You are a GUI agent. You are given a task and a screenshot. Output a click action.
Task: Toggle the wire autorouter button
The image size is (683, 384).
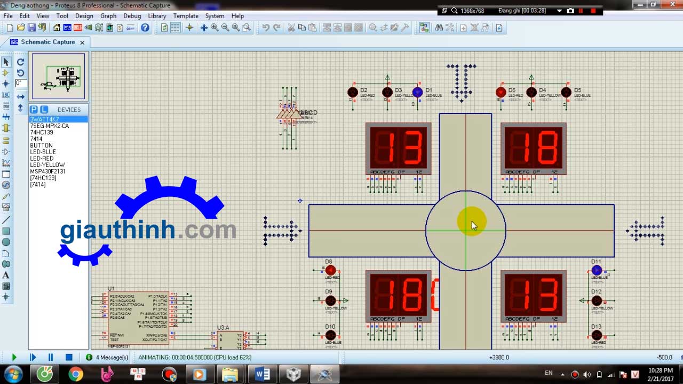pyautogui.click(x=424, y=28)
